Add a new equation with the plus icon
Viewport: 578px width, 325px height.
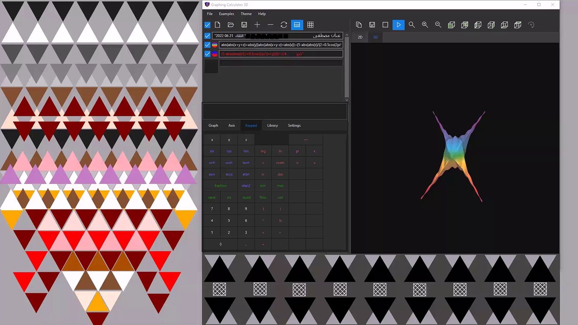pyautogui.click(x=257, y=25)
